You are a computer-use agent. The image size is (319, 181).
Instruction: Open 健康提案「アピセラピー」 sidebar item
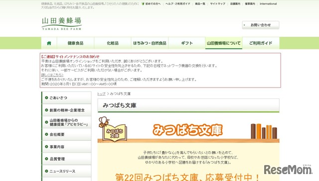tap(67, 122)
